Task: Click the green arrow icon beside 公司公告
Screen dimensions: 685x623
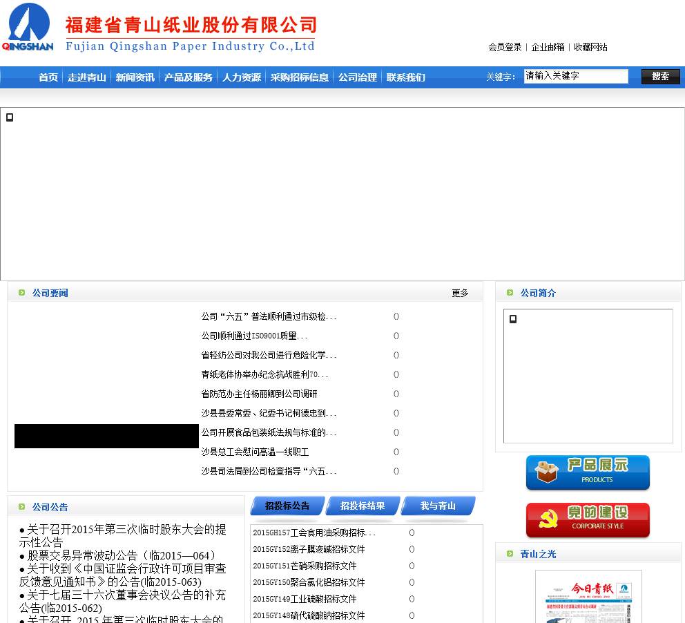Action: click(22, 507)
